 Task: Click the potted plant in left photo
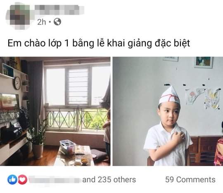point(37,140)
